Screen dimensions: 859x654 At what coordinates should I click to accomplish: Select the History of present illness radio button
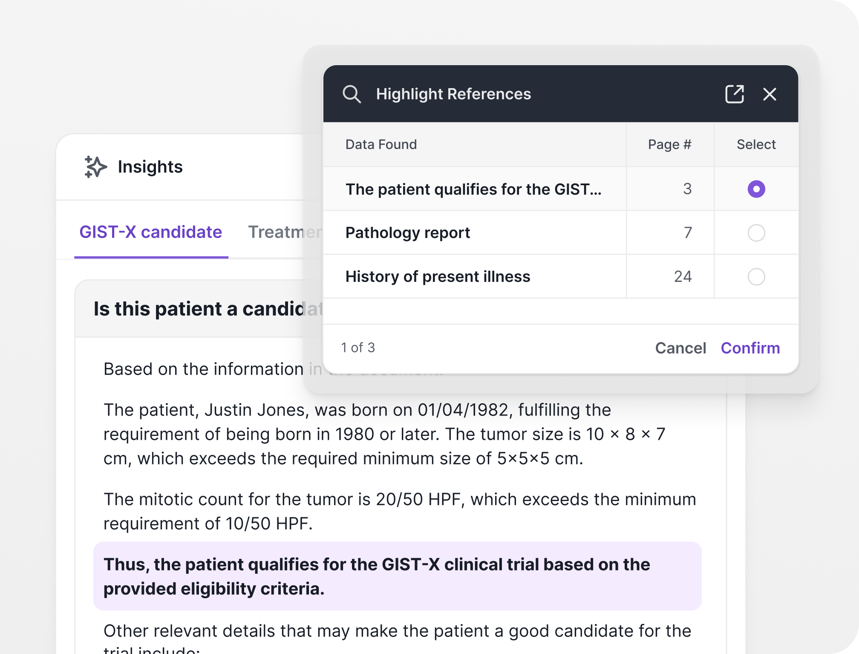(756, 277)
